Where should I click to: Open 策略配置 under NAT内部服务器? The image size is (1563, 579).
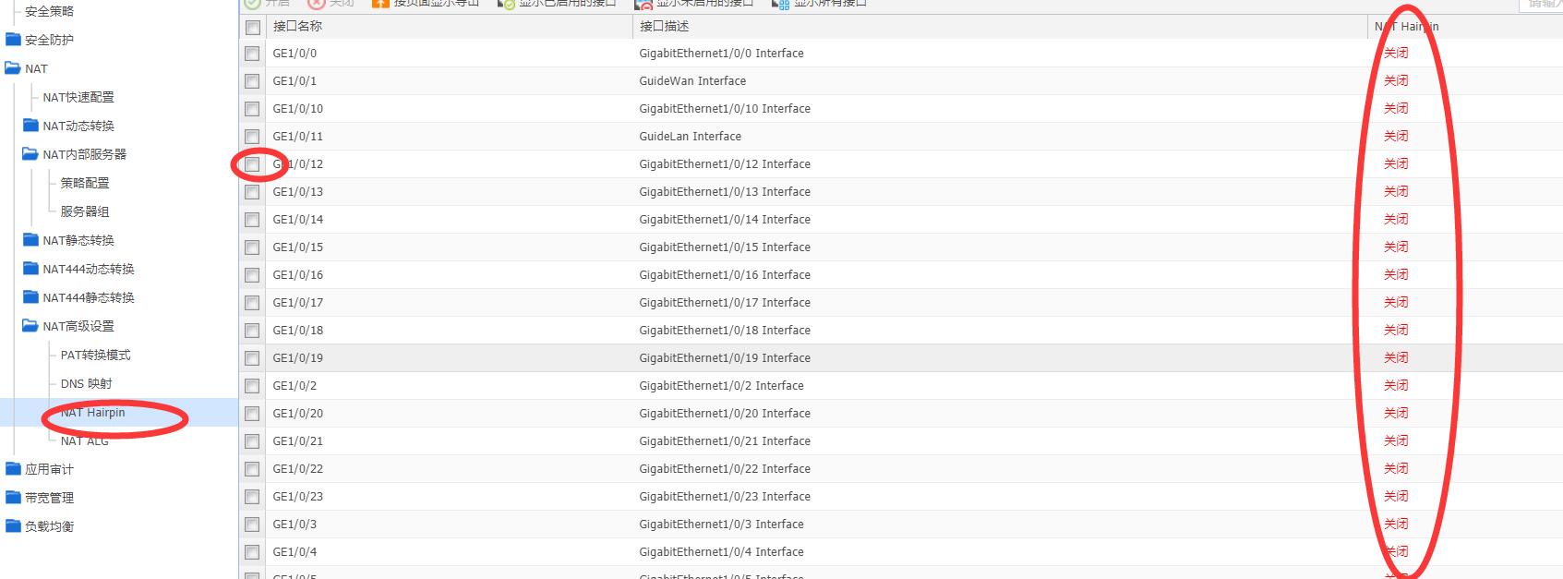point(85,183)
